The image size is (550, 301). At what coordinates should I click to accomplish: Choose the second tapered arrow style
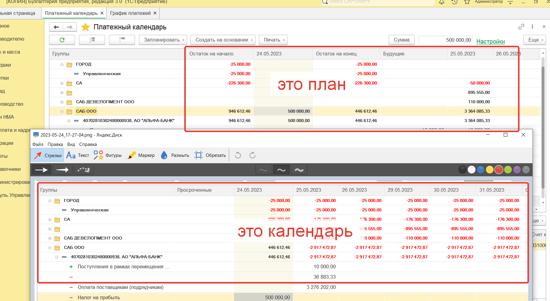62,170
